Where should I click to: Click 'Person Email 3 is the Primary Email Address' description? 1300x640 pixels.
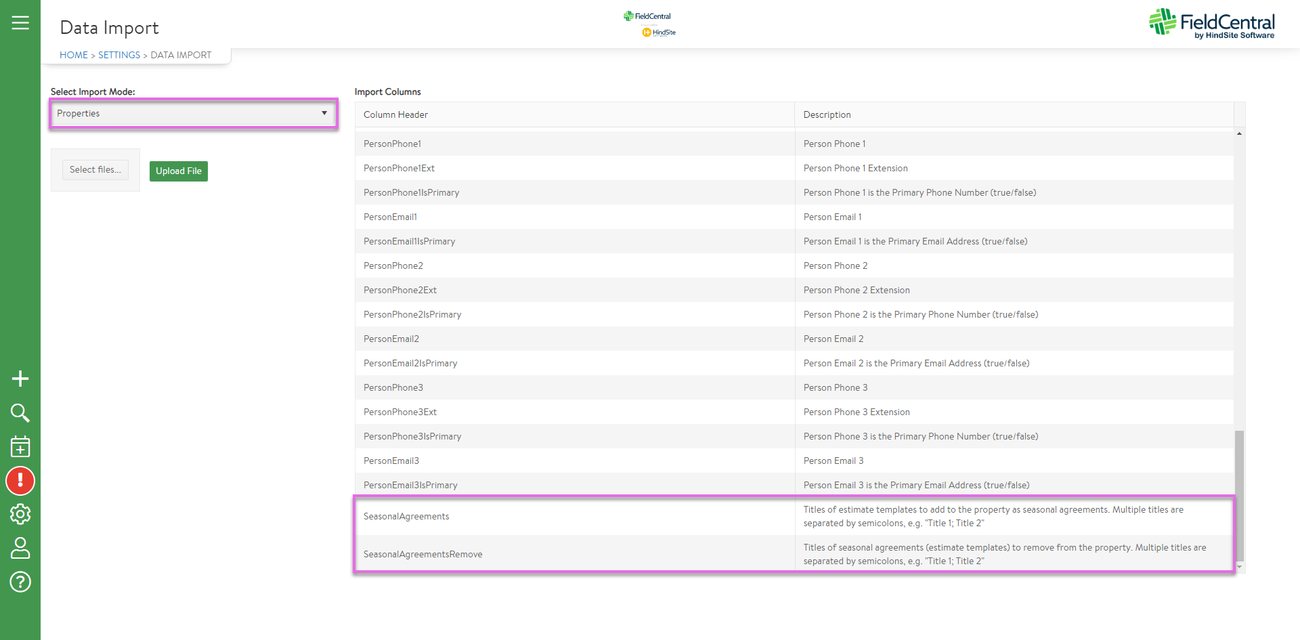pyautogui.click(x=916, y=485)
